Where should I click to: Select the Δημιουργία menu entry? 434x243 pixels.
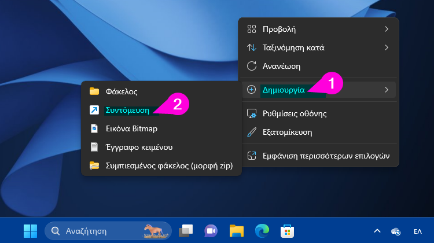[318, 90]
